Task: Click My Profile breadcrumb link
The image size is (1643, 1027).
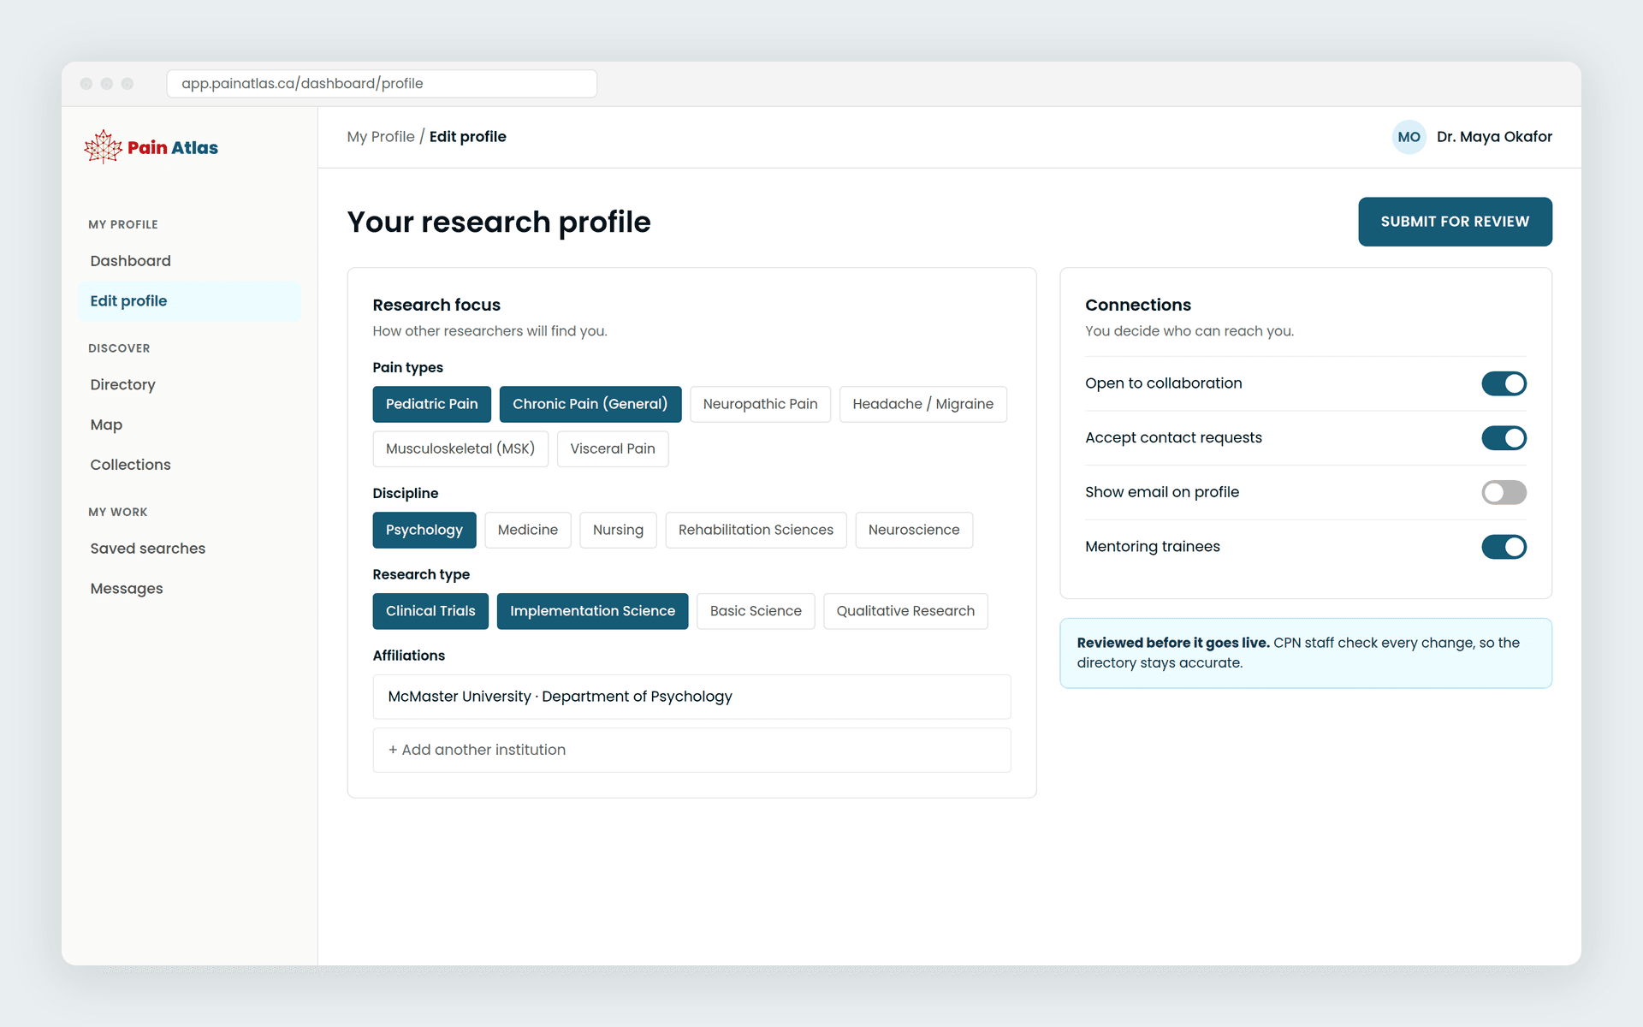Action: coord(381,137)
